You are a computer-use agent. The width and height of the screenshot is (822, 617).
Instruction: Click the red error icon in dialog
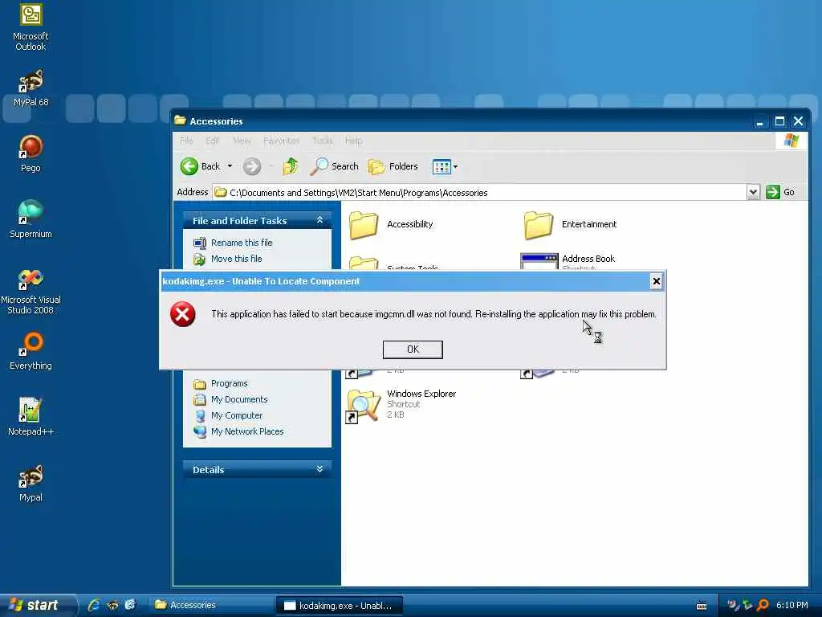pyautogui.click(x=182, y=314)
